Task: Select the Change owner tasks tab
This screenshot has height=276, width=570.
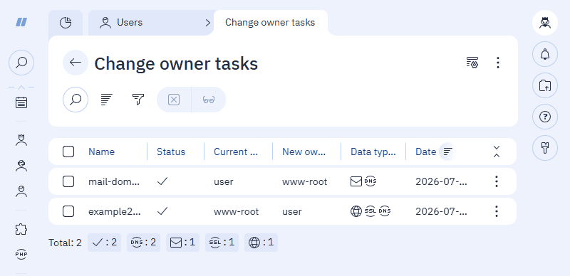Action: [270, 23]
